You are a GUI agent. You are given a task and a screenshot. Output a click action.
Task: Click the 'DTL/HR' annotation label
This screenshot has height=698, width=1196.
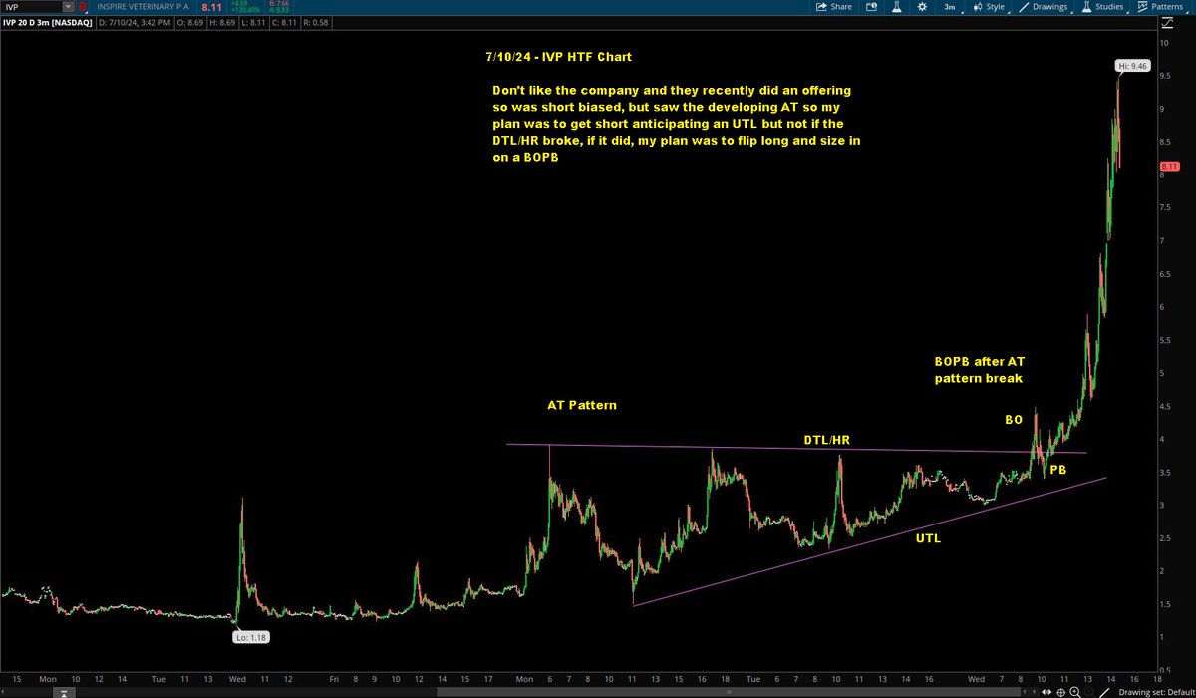click(826, 440)
